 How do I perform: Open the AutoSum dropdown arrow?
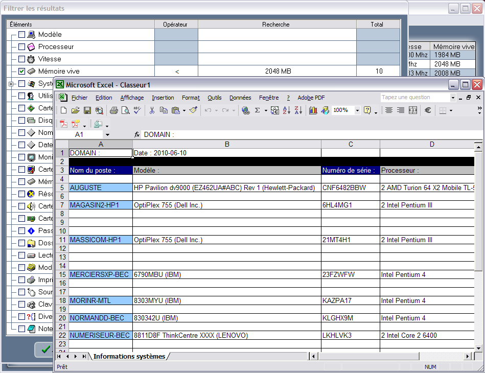coord(266,110)
